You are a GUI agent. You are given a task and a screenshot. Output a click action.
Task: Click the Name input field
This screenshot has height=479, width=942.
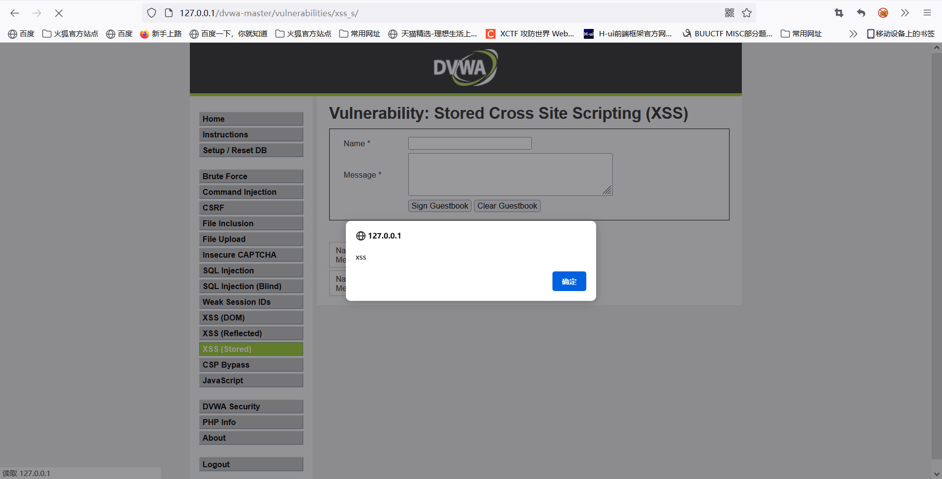(x=470, y=143)
